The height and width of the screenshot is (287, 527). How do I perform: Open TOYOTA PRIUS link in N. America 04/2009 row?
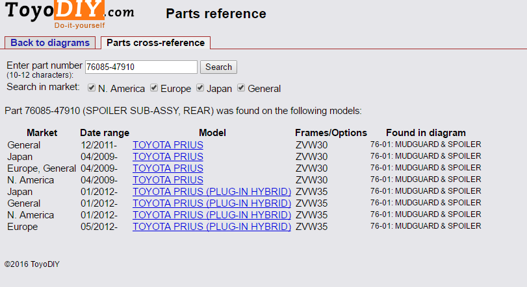[x=168, y=180]
